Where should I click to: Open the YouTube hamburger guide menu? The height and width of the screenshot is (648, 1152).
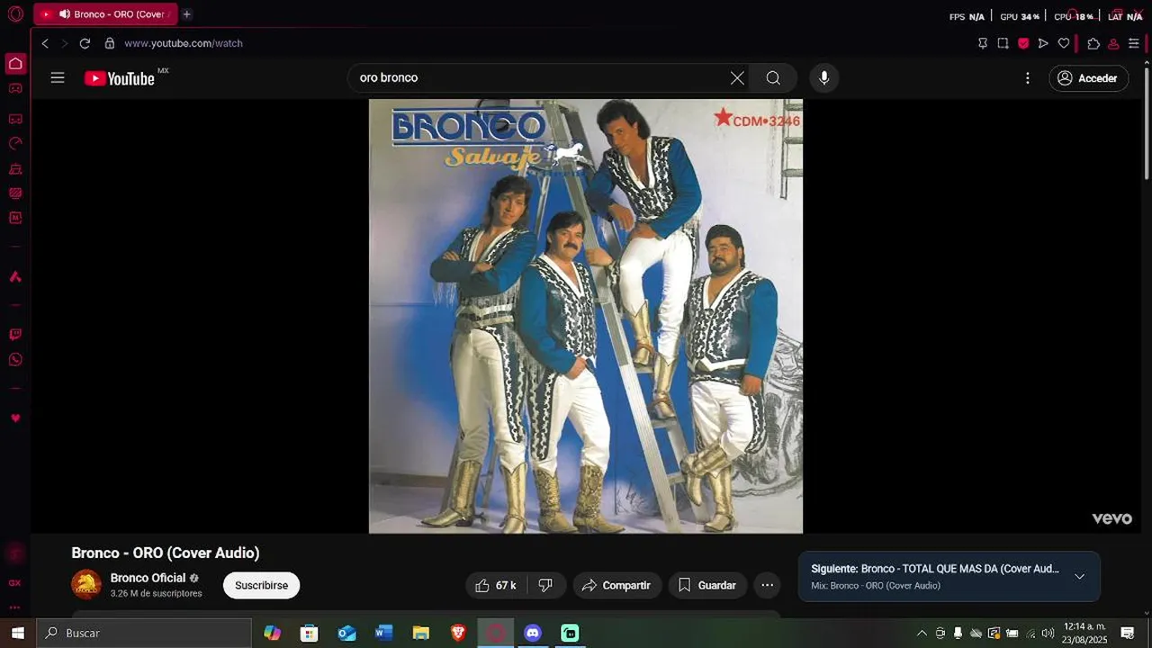point(58,78)
